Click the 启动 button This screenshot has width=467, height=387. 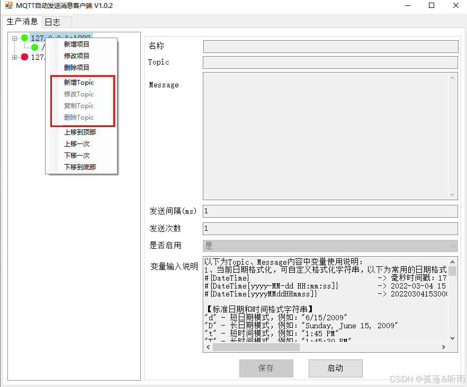[x=336, y=368]
